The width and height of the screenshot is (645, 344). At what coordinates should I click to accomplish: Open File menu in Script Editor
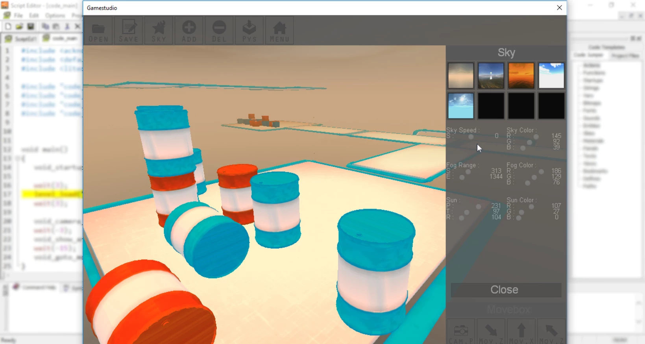coord(18,15)
